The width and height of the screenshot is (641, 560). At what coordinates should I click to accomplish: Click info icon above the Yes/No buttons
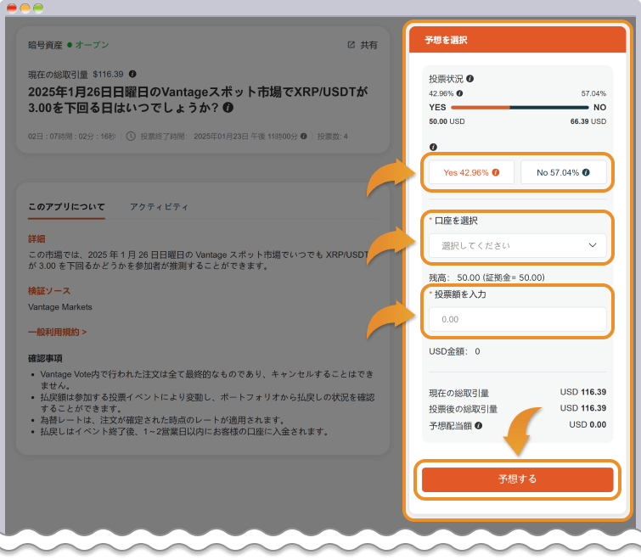pos(433,147)
